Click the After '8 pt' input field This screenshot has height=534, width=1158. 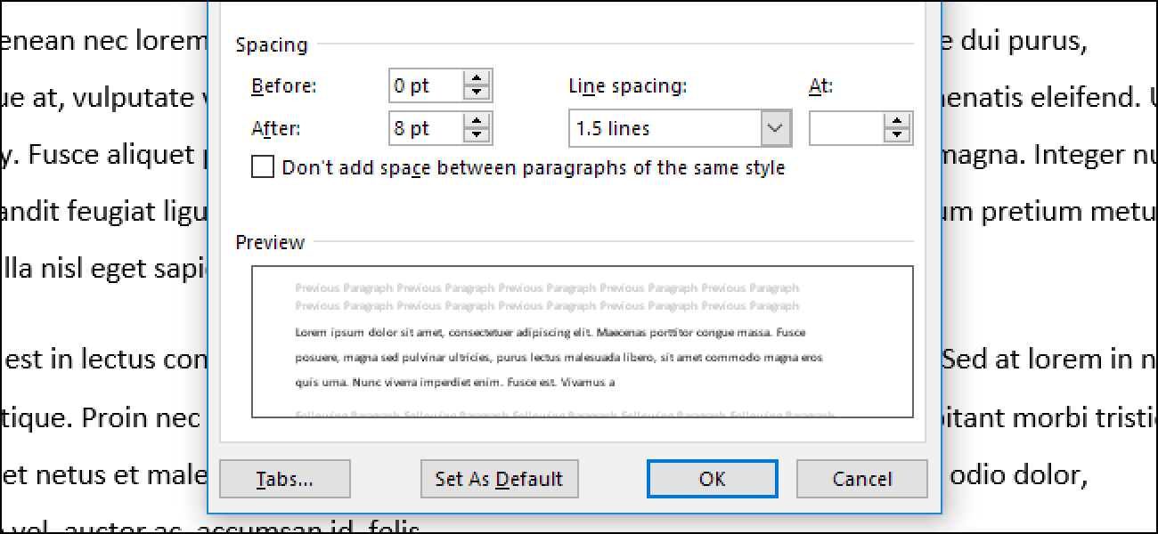[x=428, y=128]
